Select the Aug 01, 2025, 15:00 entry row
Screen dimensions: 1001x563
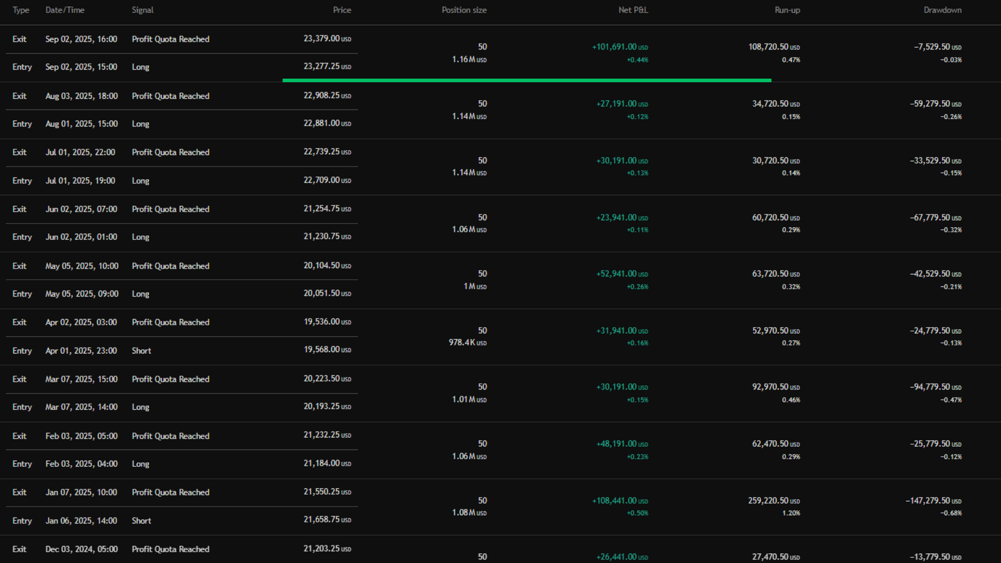coord(81,124)
